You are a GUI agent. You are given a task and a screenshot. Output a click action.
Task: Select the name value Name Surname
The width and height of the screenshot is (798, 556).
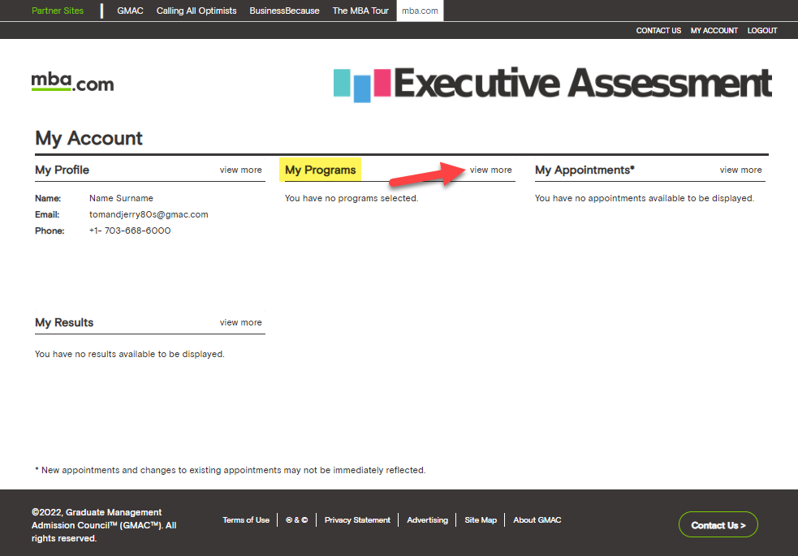tap(121, 198)
